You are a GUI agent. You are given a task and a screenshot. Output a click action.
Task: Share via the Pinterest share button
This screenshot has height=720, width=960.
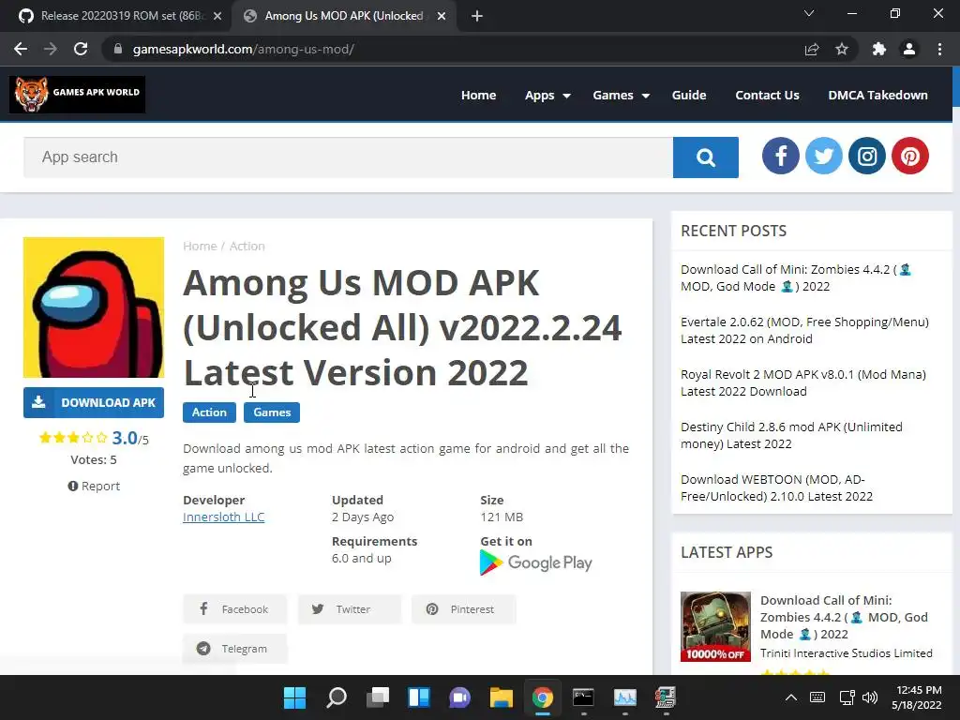pyautogui.click(x=463, y=609)
